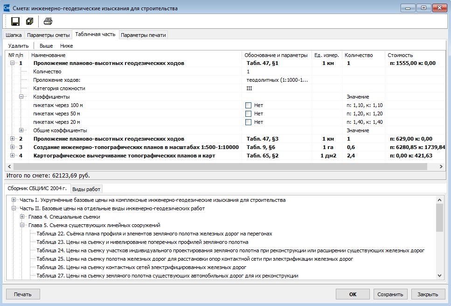Collapse the Глава 5 tree node

click(22, 225)
